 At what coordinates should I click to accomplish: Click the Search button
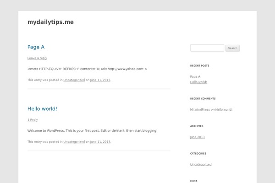[x=232, y=48]
